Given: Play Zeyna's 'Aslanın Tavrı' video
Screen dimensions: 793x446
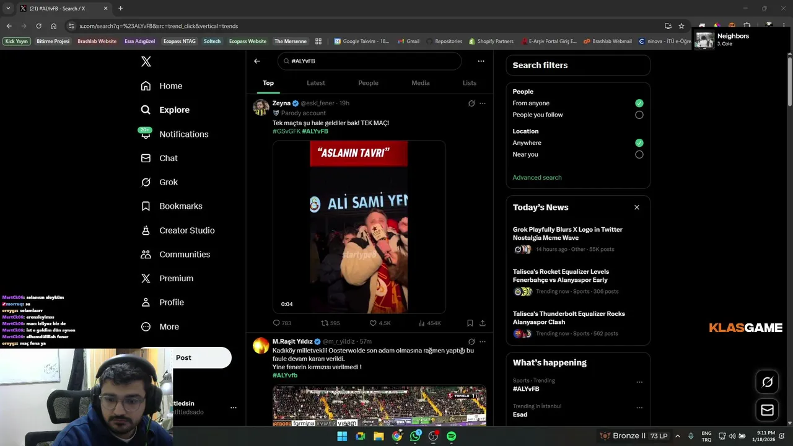Looking at the screenshot, I should [359, 227].
